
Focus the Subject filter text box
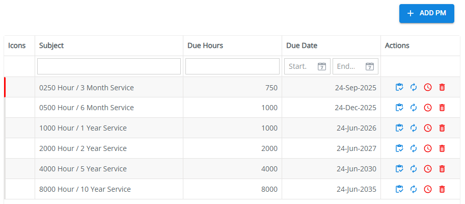point(108,66)
